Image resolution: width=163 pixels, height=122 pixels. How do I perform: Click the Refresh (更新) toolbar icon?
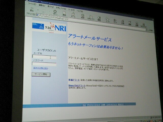point(64,14)
